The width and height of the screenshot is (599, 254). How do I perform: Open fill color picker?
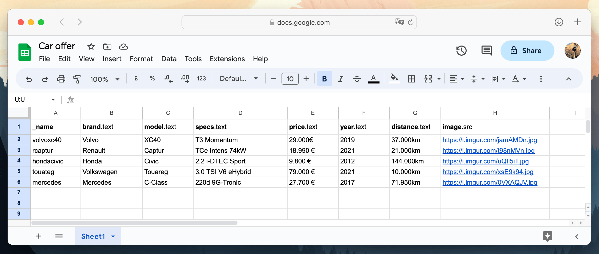(x=394, y=78)
